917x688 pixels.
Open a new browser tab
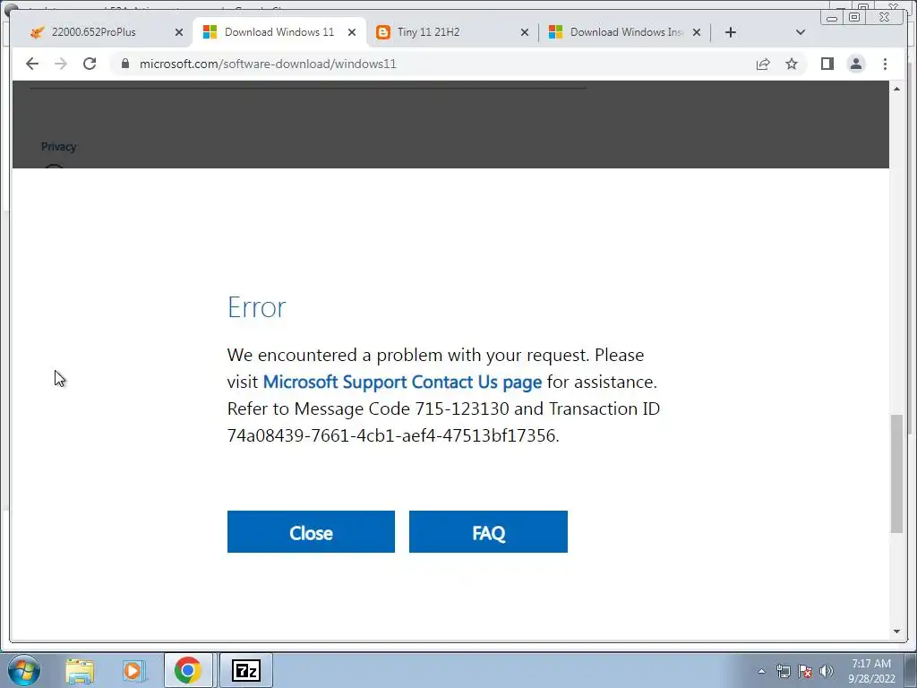(731, 32)
